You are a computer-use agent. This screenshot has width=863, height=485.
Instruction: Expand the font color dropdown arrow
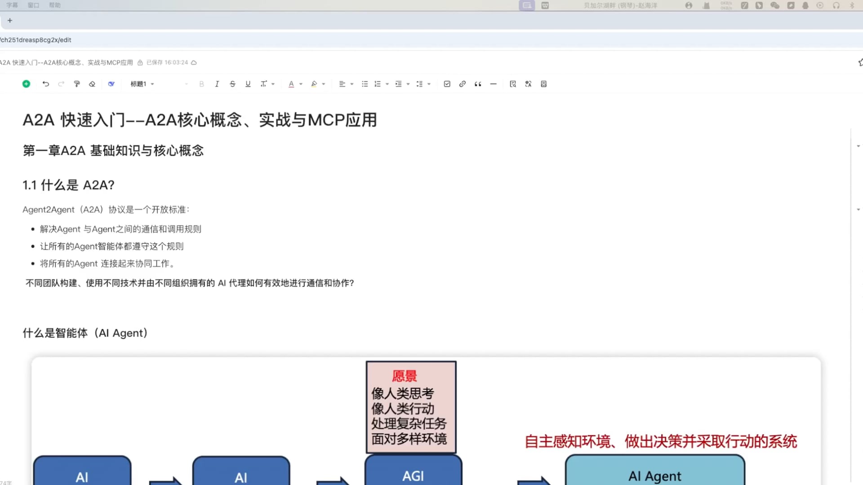pos(301,84)
